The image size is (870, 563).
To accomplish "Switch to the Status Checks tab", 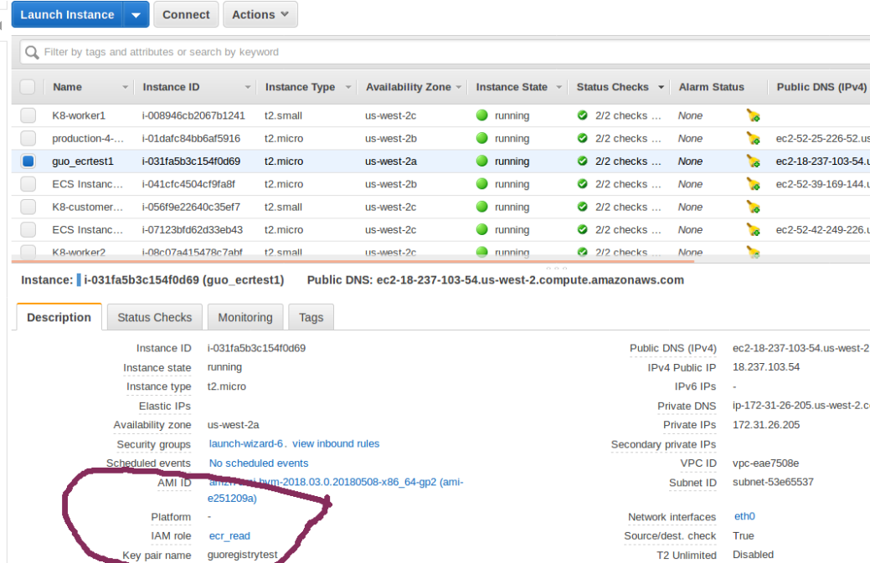I will (154, 317).
